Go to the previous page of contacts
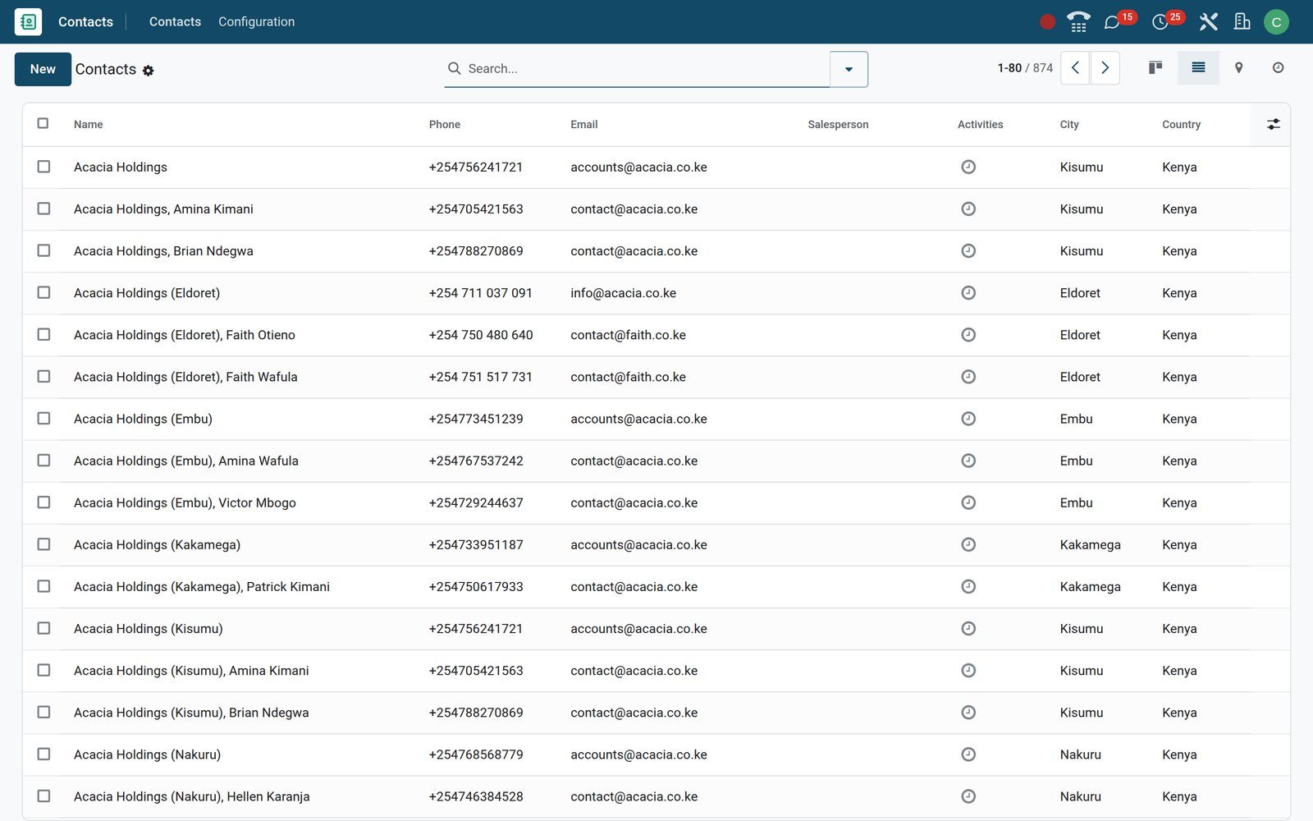The height and width of the screenshot is (821, 1313). point(1075,68)
